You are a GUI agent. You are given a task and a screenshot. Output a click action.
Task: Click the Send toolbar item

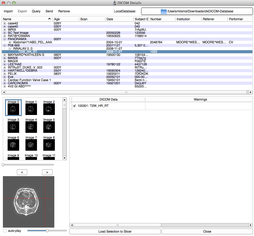(x=49, y=11)
